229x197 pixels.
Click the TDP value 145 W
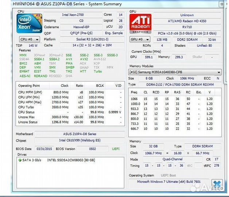point(33,46)
